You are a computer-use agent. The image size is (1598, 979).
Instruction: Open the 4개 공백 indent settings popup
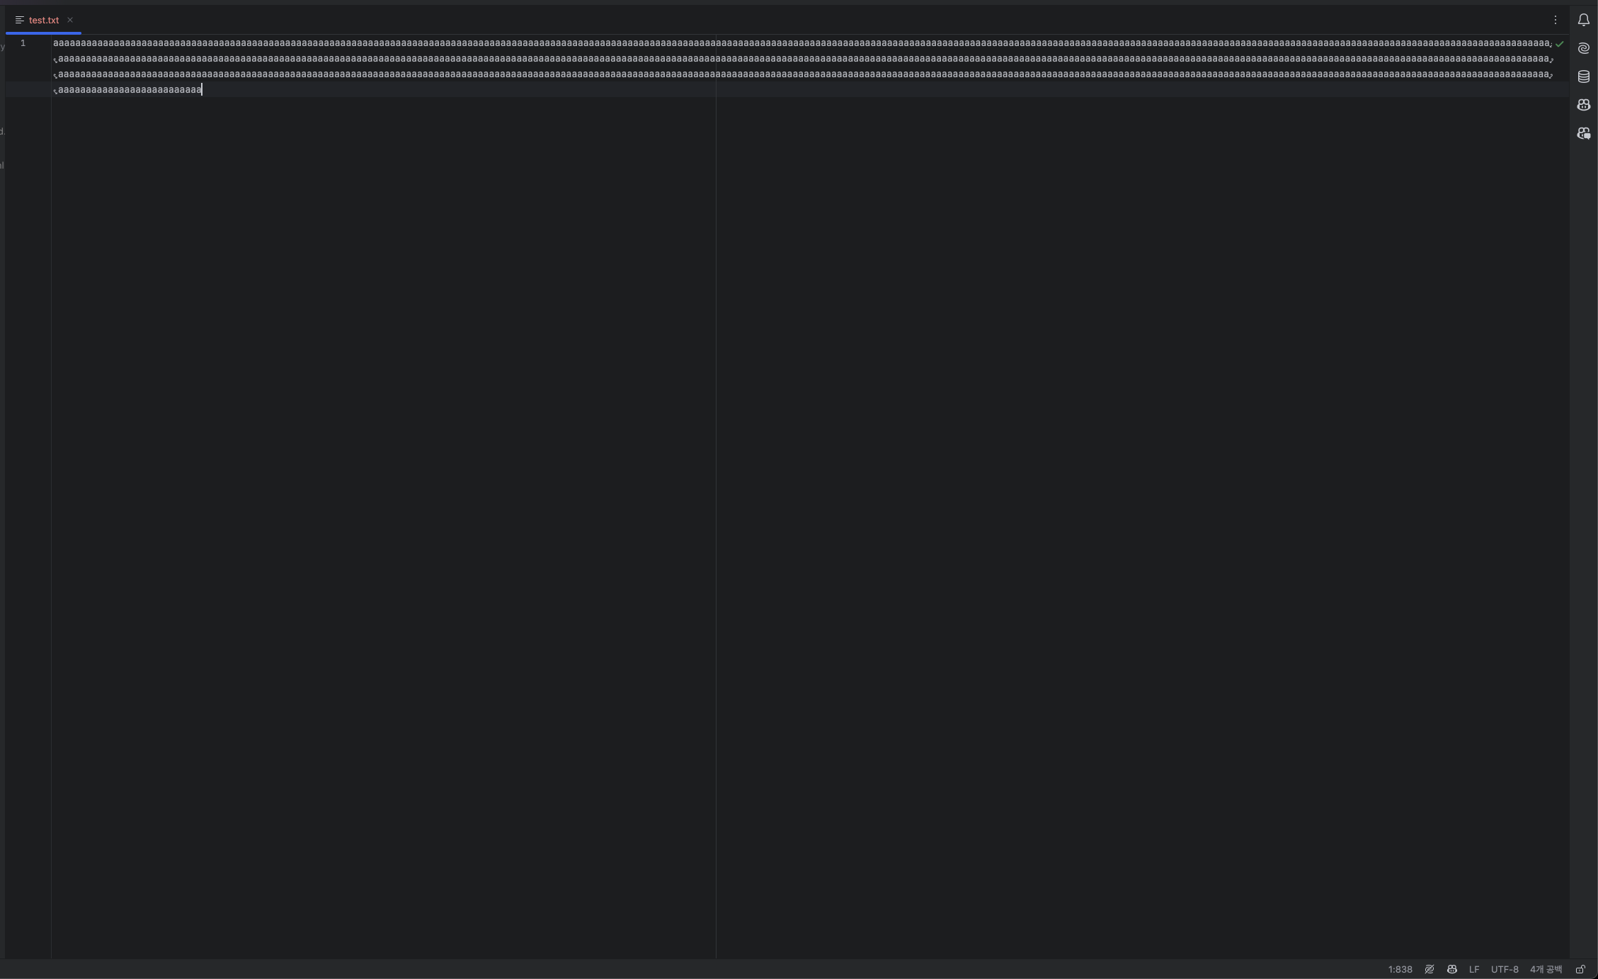click(x=1546, y=969)
